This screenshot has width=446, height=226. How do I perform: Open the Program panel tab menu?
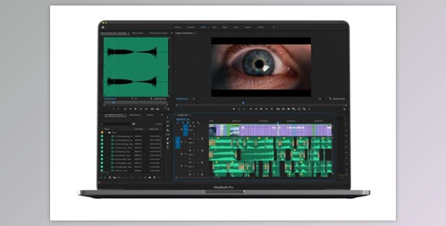click(x=195, y=33)
